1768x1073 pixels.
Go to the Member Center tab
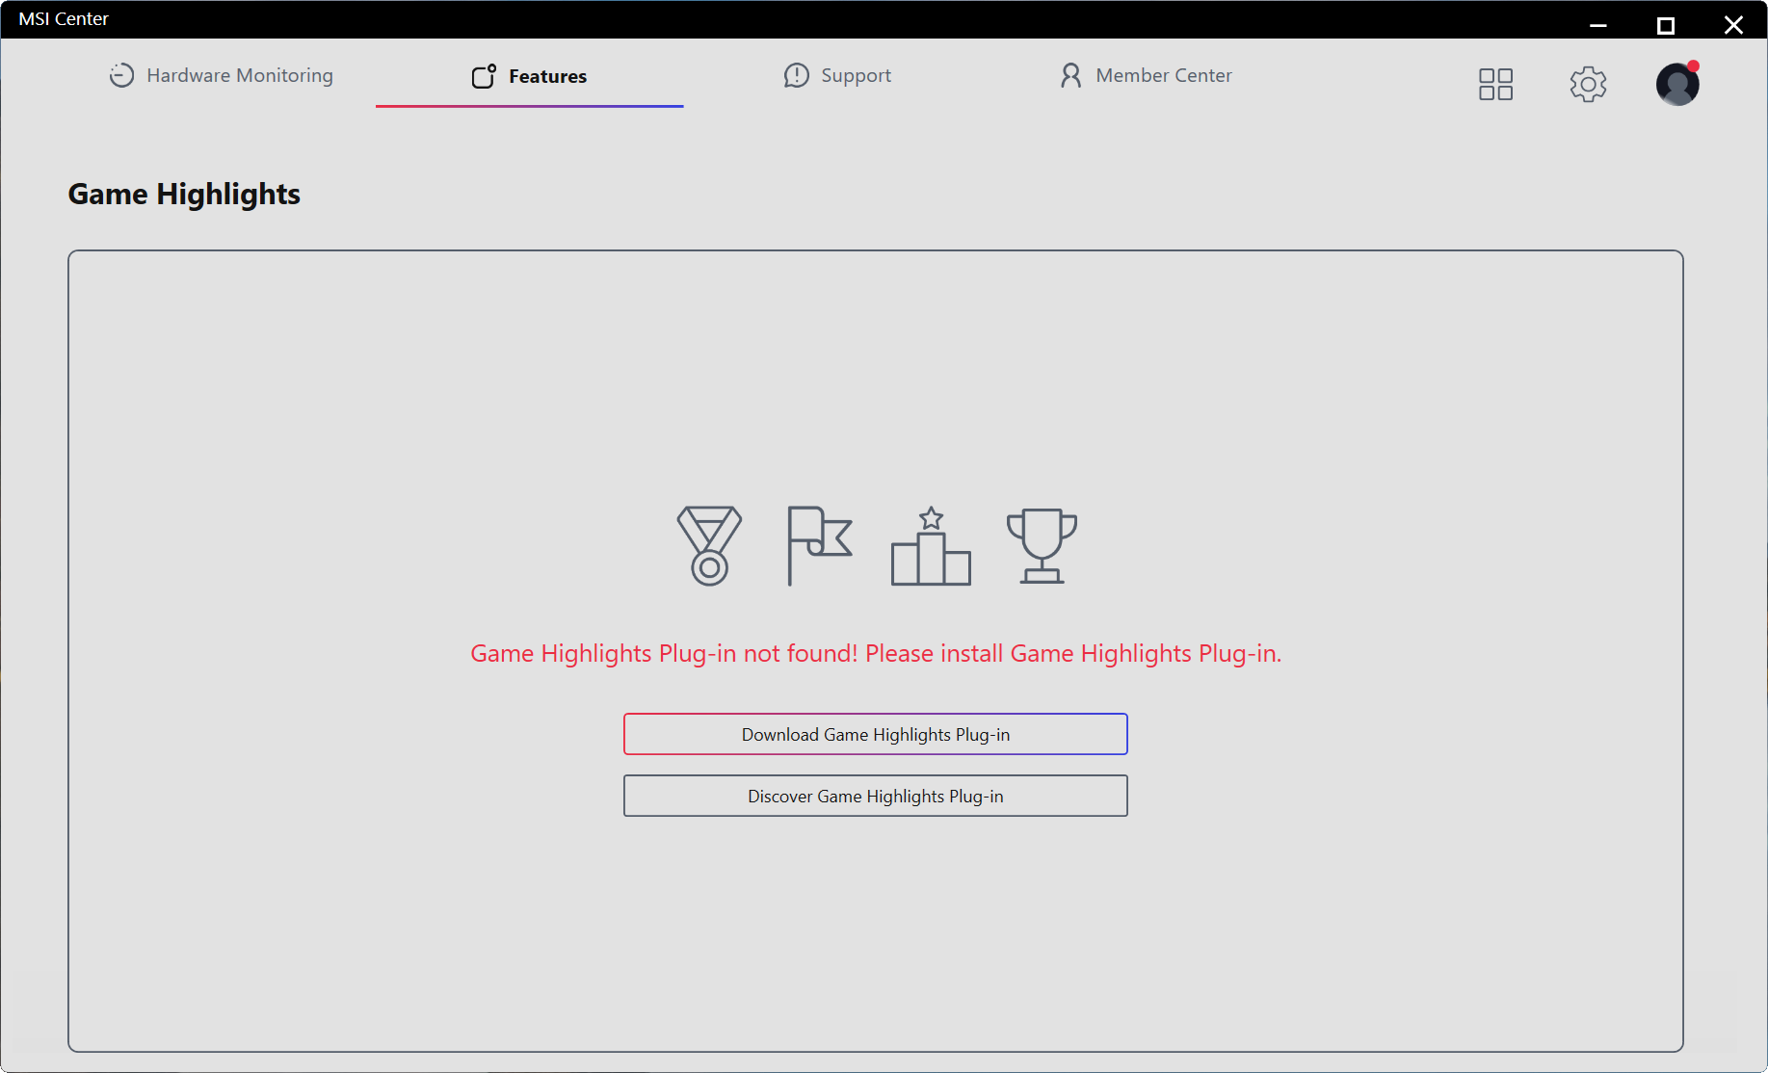1146,75
